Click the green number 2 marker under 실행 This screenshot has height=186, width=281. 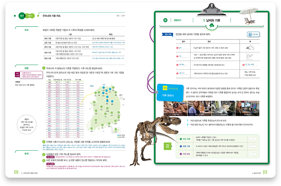(x=44, y=142)
